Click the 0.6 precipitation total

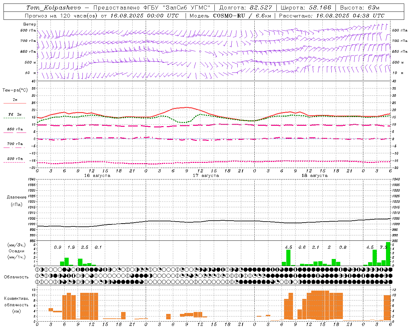(x=302, y=247)
